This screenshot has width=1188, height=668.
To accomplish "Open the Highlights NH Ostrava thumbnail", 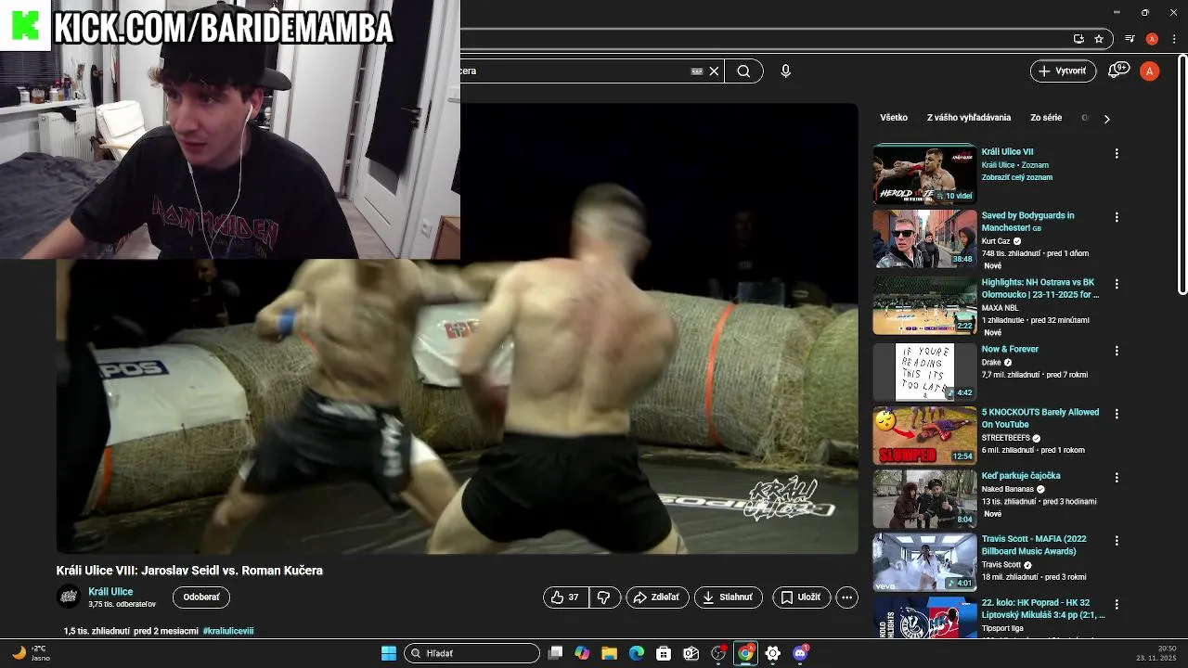I will (x=924, y=305).
